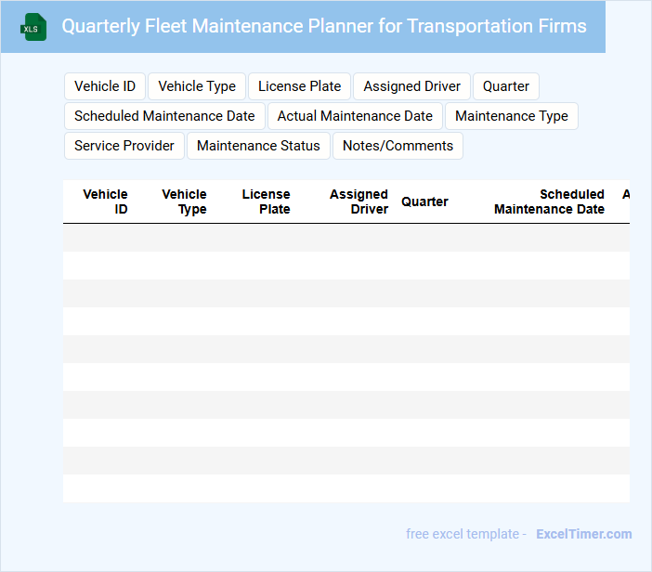
Task: Click the License Plate tag
Action: (x=299, y=86)
